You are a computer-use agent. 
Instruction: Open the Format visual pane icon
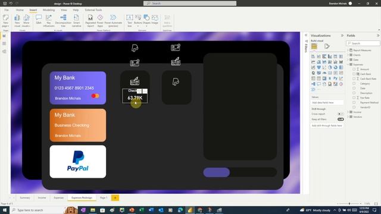coord(327,46)
